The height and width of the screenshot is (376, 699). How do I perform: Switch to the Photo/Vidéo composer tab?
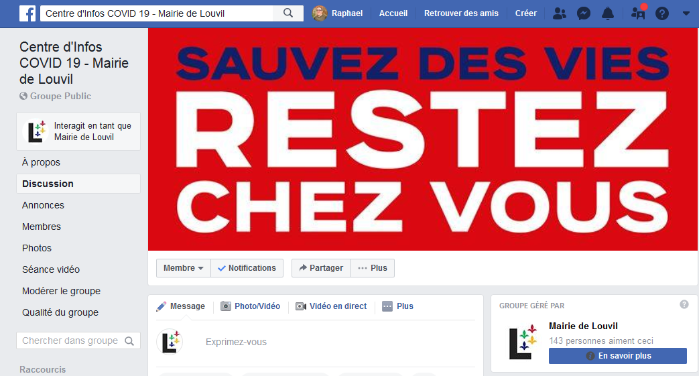[251, 306]
